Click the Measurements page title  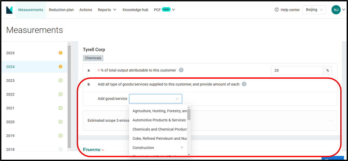tap(35, 30)
